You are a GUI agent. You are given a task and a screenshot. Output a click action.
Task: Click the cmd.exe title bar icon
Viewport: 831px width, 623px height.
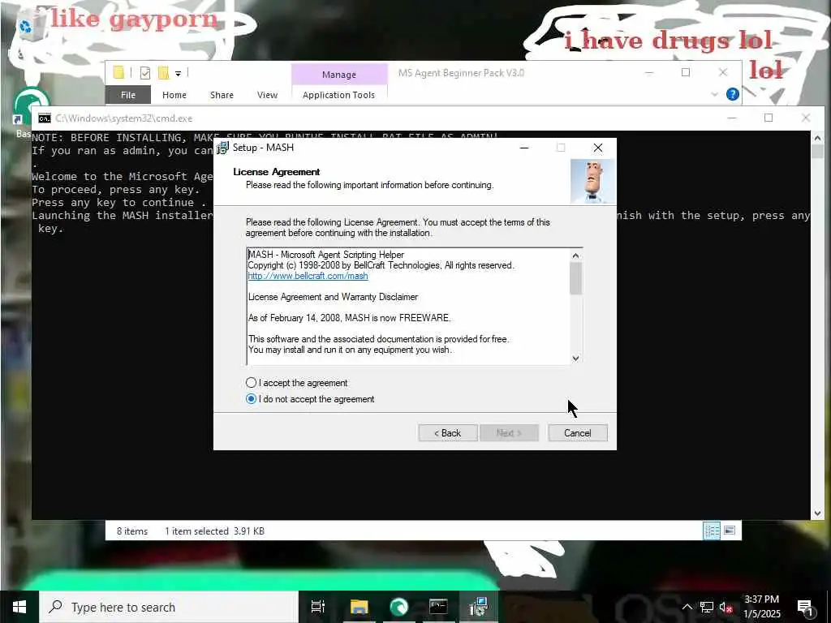point(45,118)
